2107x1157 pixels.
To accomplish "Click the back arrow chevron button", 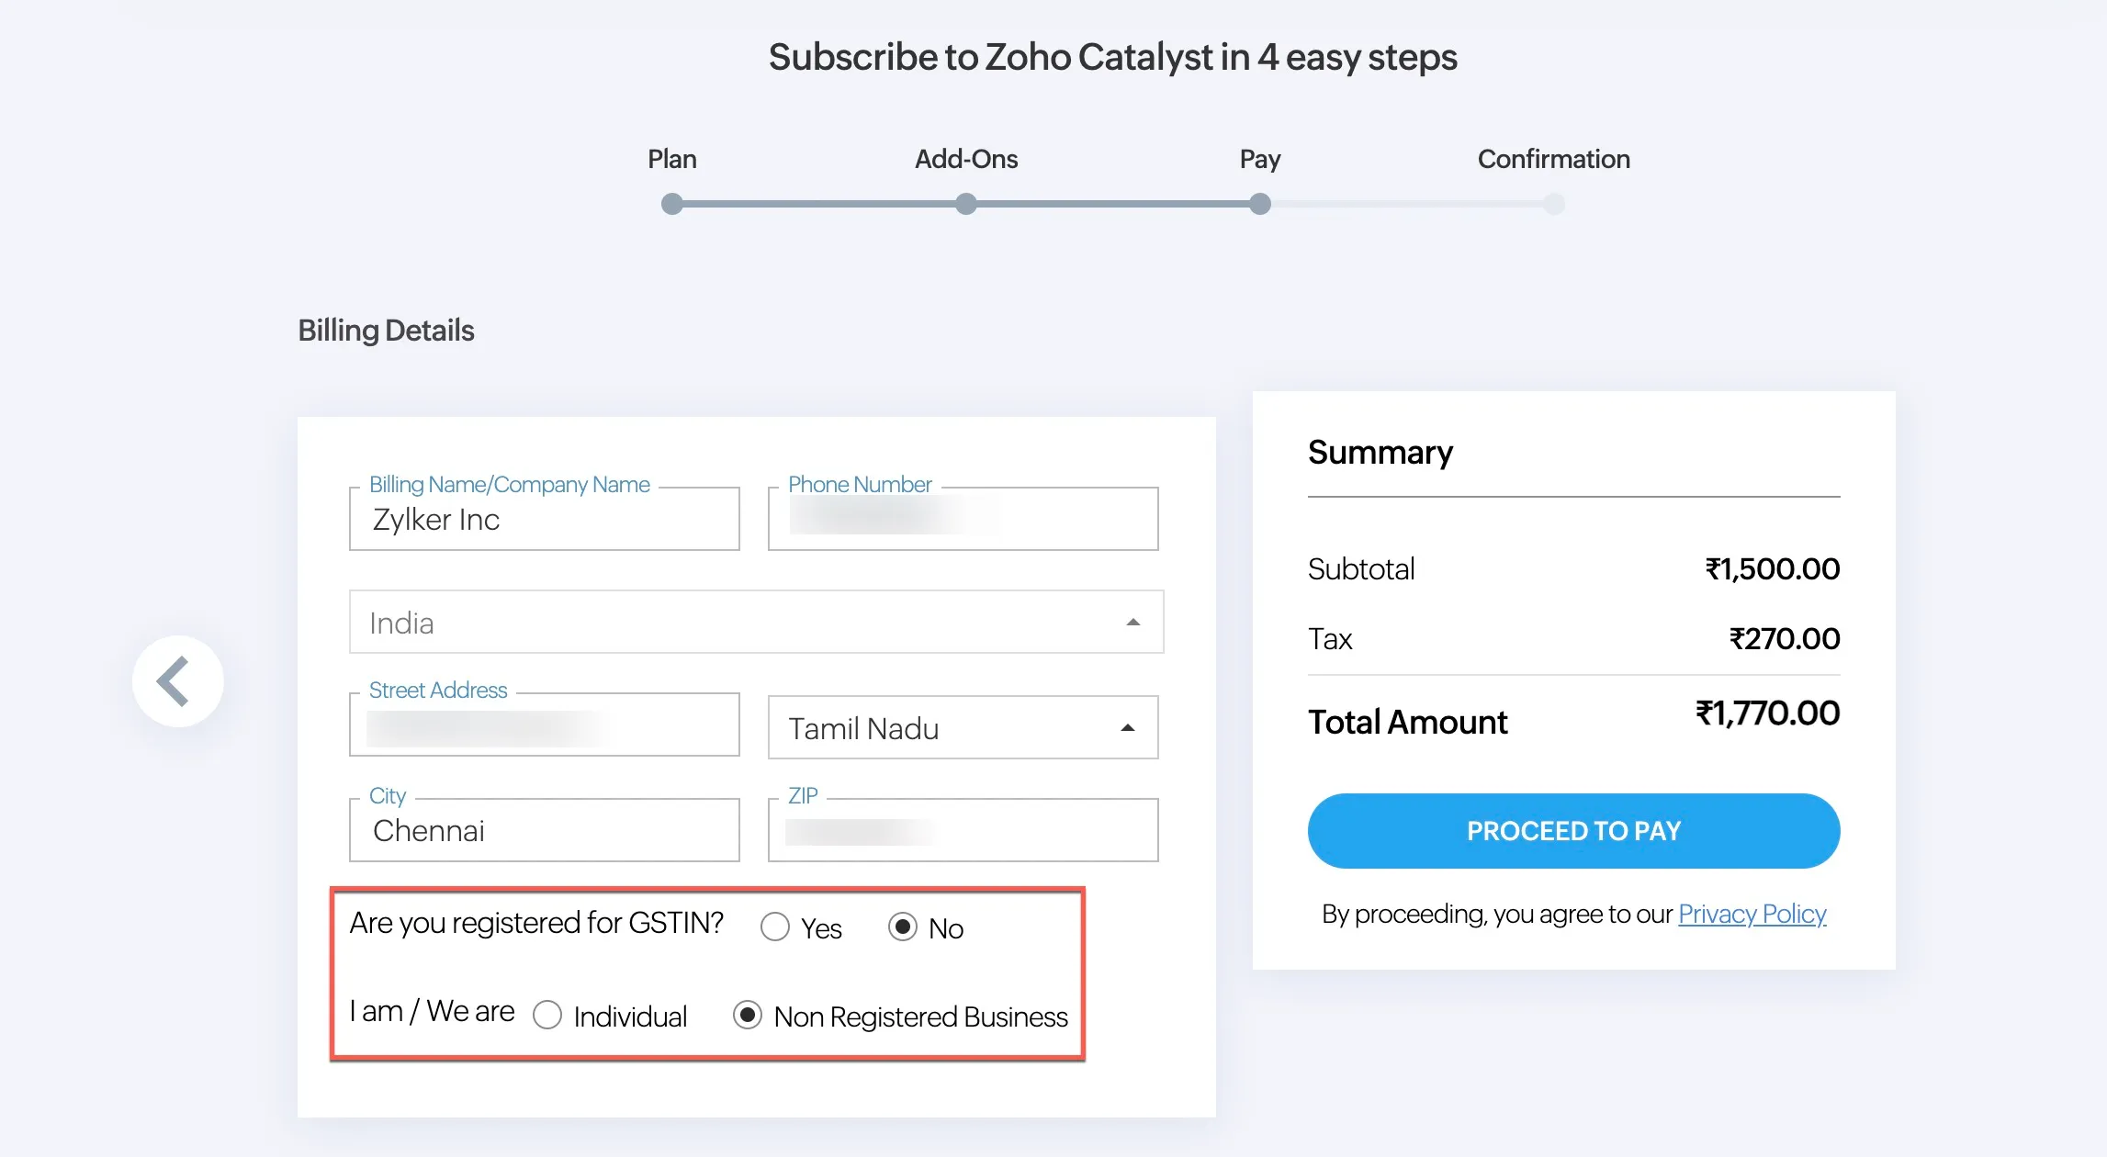I will pos(177,681).
